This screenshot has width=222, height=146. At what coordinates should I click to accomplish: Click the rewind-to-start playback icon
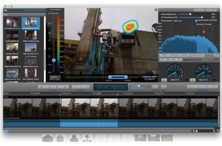(42, 87)
